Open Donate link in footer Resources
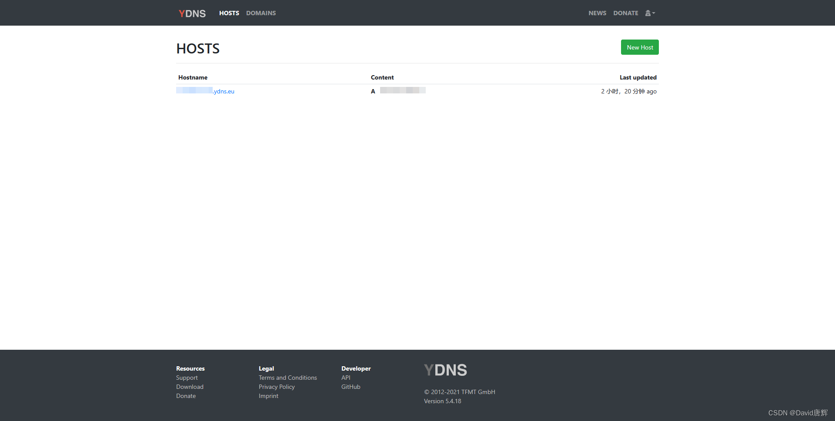This screenshot has width=835, height=421. [x=186, y=396]
